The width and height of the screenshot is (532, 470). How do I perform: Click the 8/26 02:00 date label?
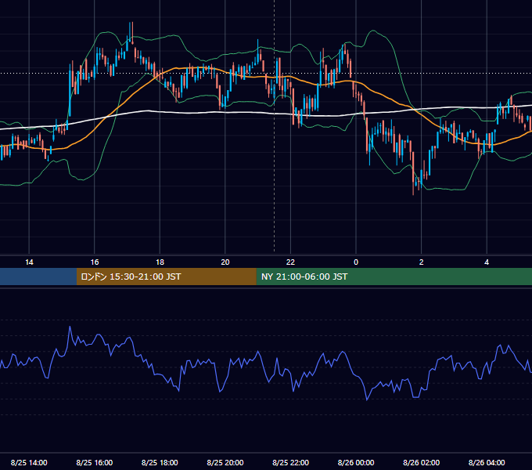[x=422, y=462]
